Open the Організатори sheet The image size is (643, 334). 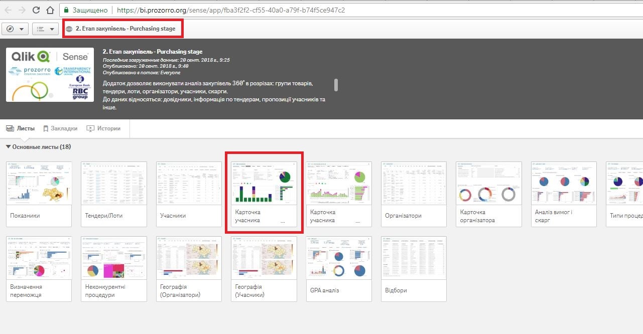coord(414,194)
